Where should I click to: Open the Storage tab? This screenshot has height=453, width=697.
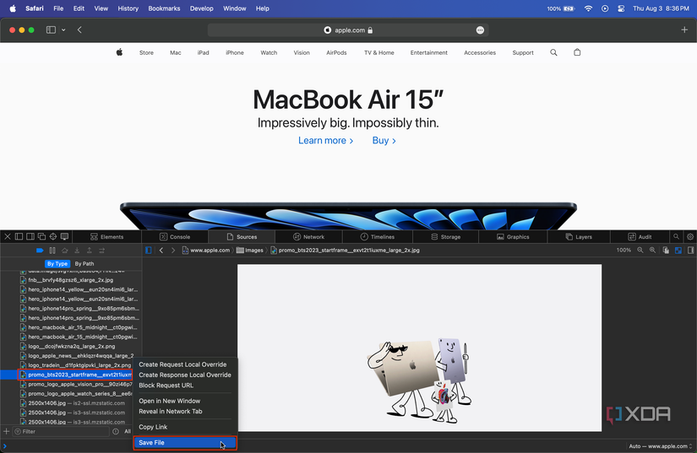coord(446,237)
